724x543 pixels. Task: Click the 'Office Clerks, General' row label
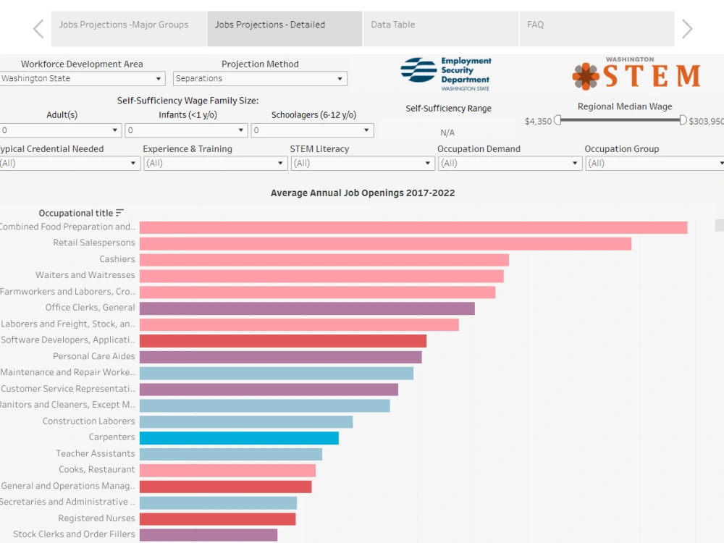click(90, 308)
